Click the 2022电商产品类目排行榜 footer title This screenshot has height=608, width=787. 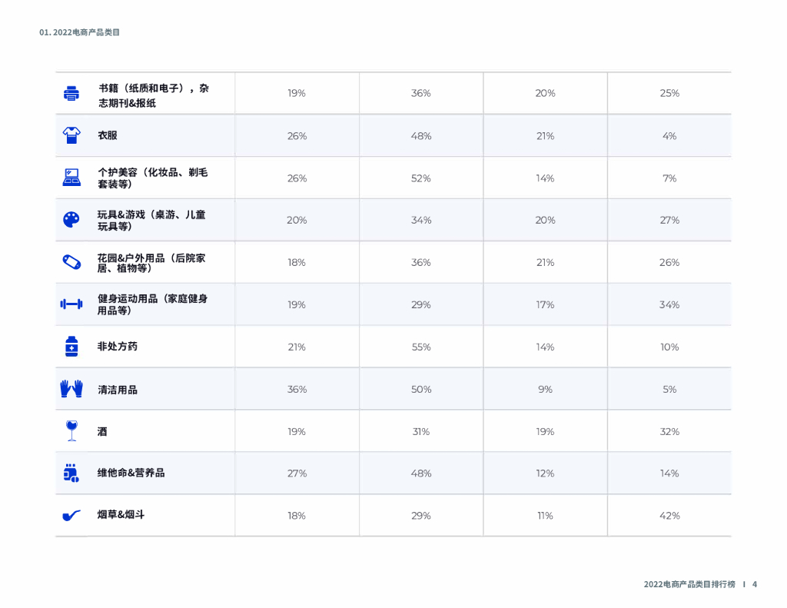pos(689,584)
